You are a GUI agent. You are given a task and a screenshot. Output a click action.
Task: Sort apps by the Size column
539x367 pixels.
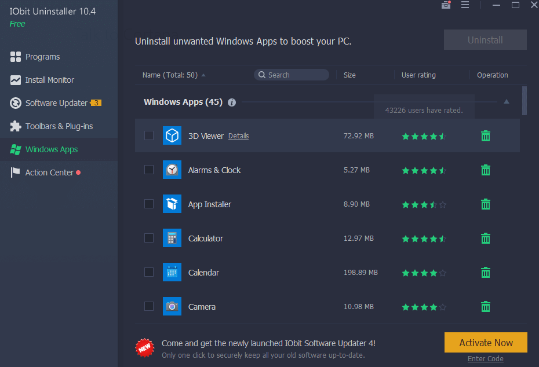click(x=349, y=75)
